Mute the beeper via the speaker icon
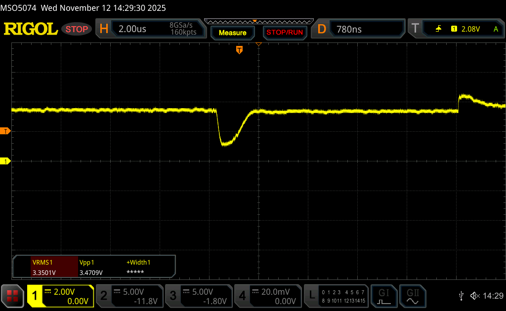This screenshot has height=311, width=506. coord(475,296)
